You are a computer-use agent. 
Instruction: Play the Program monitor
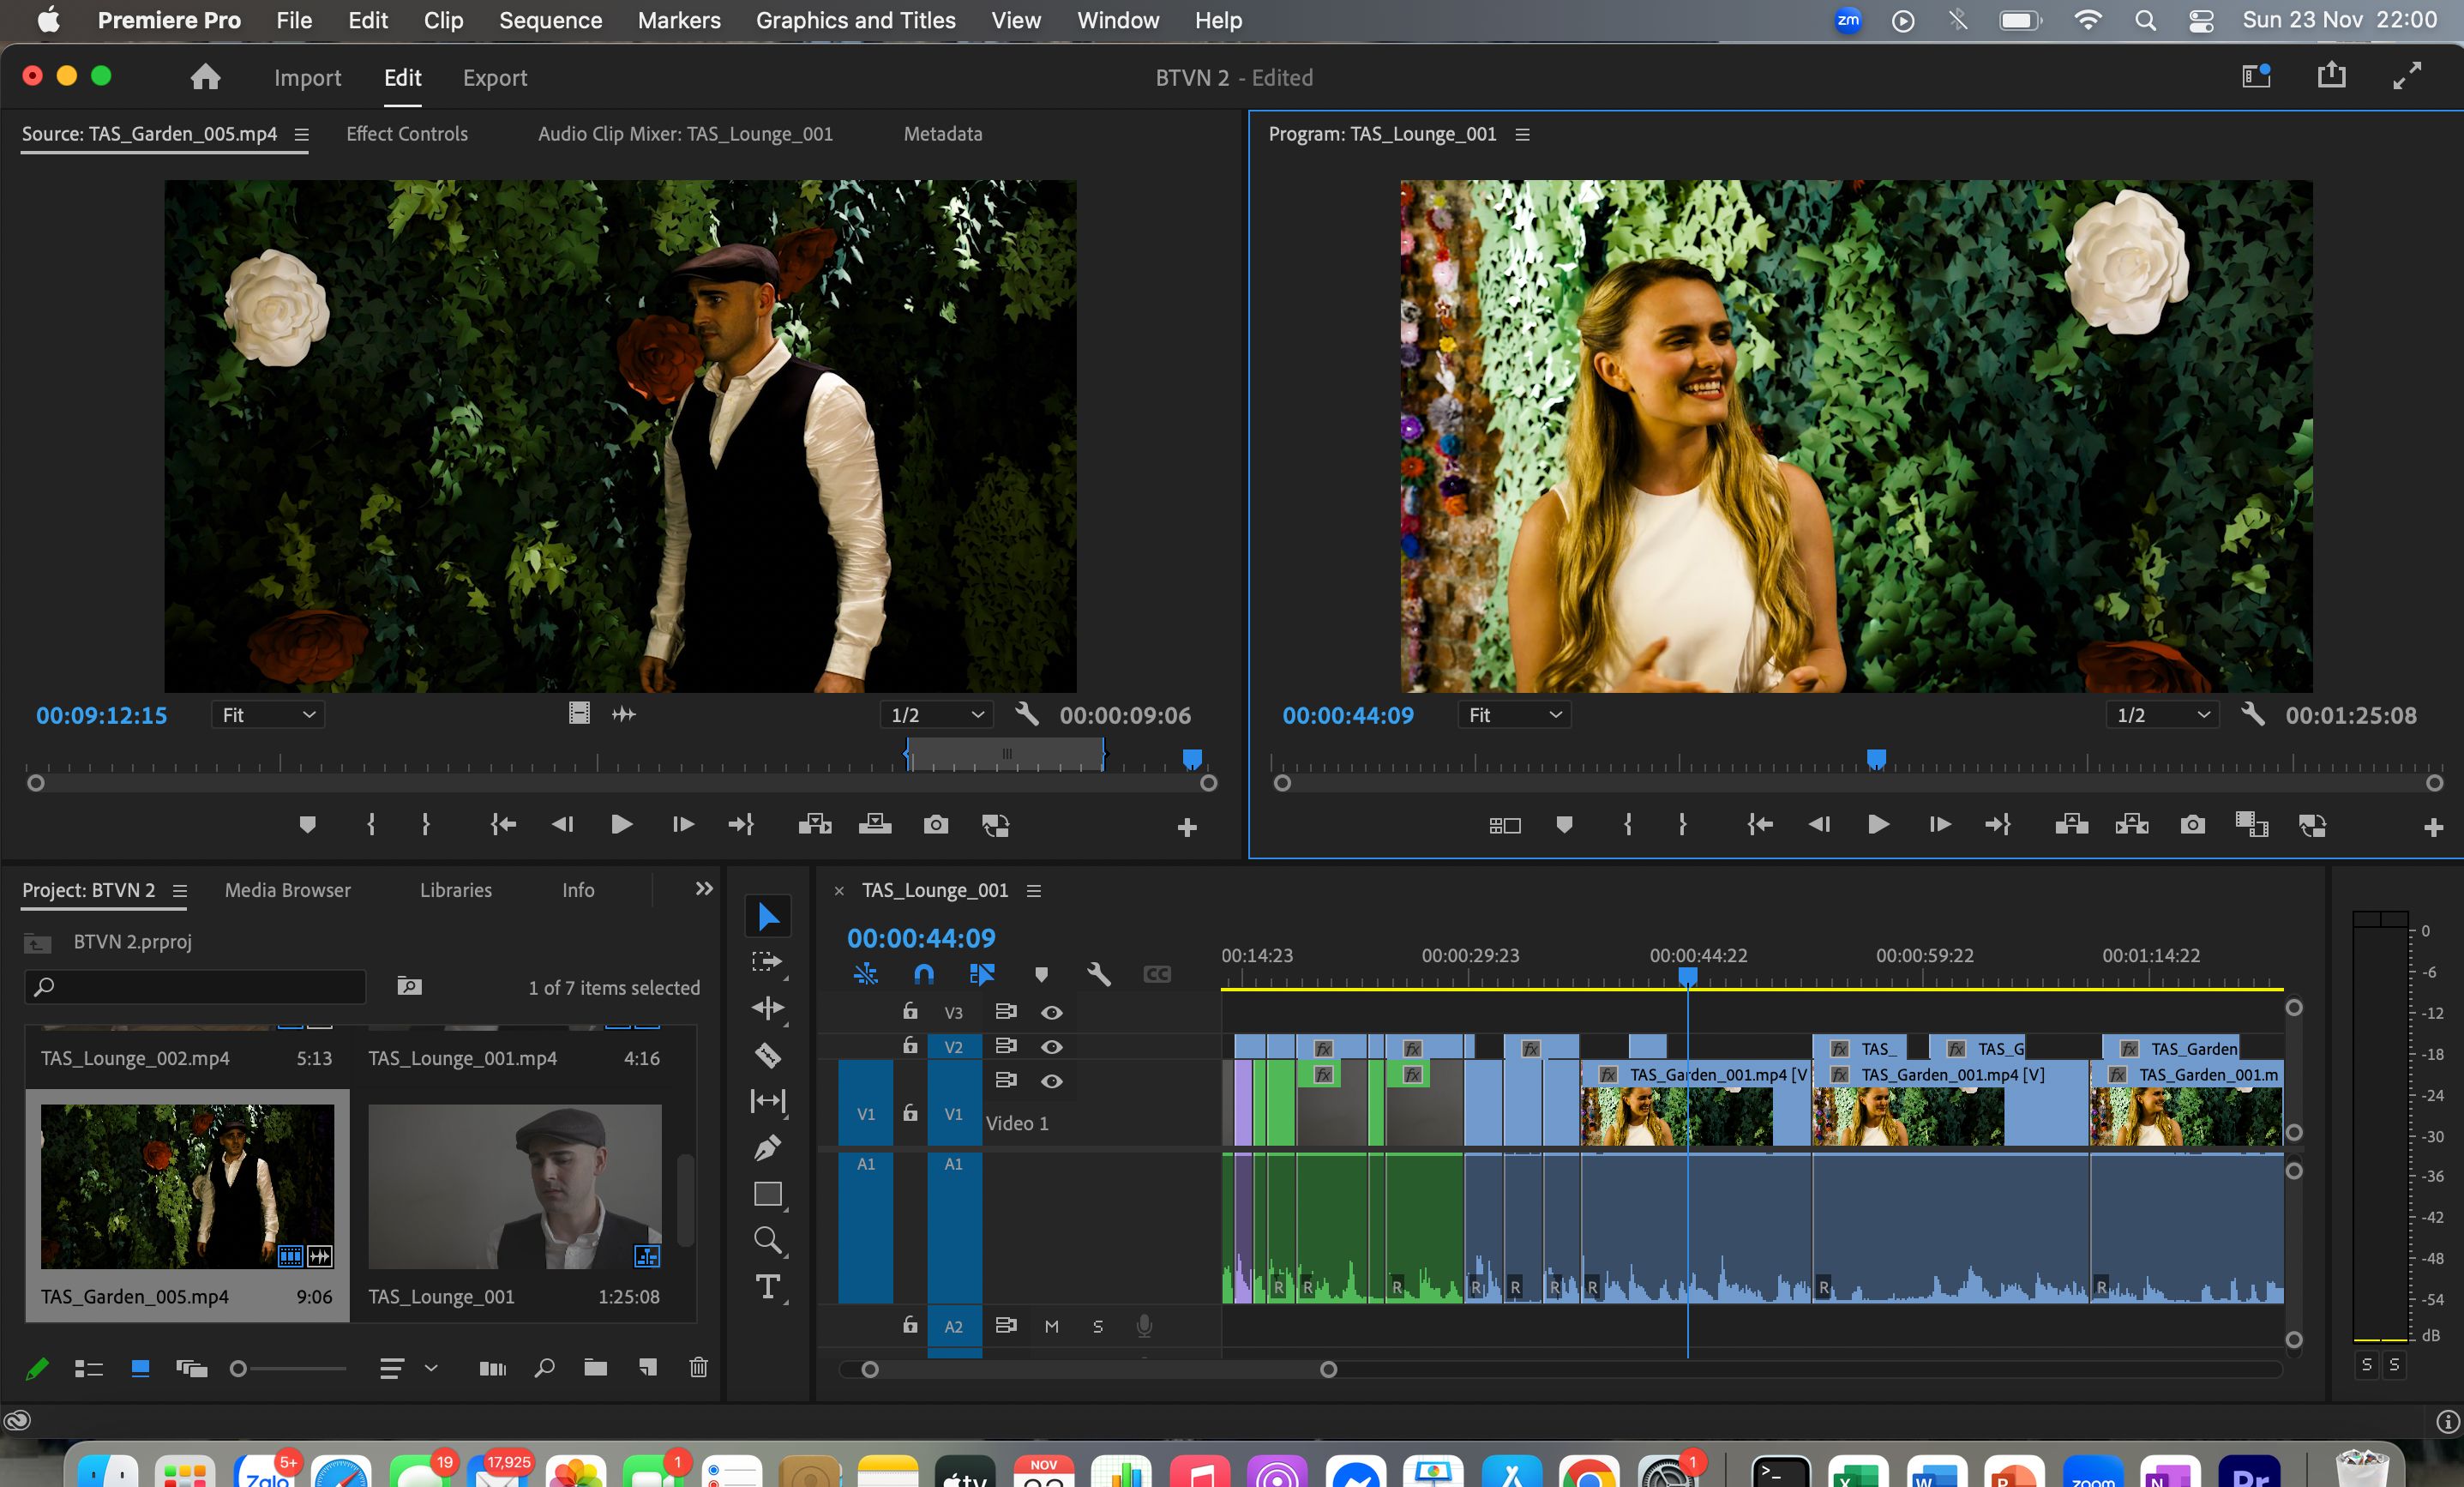[1878, 825]
